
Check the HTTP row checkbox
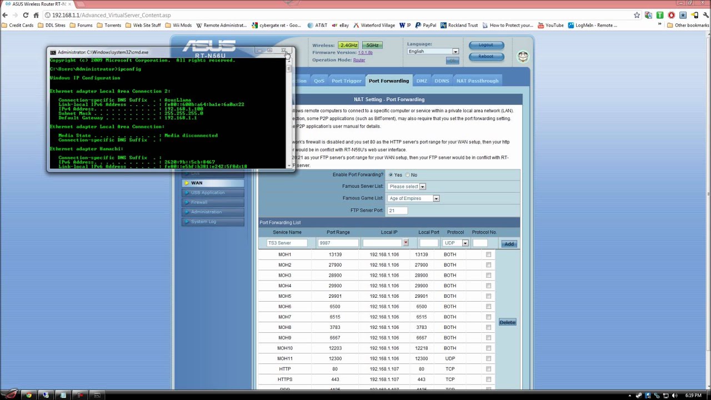click(488, 369)
